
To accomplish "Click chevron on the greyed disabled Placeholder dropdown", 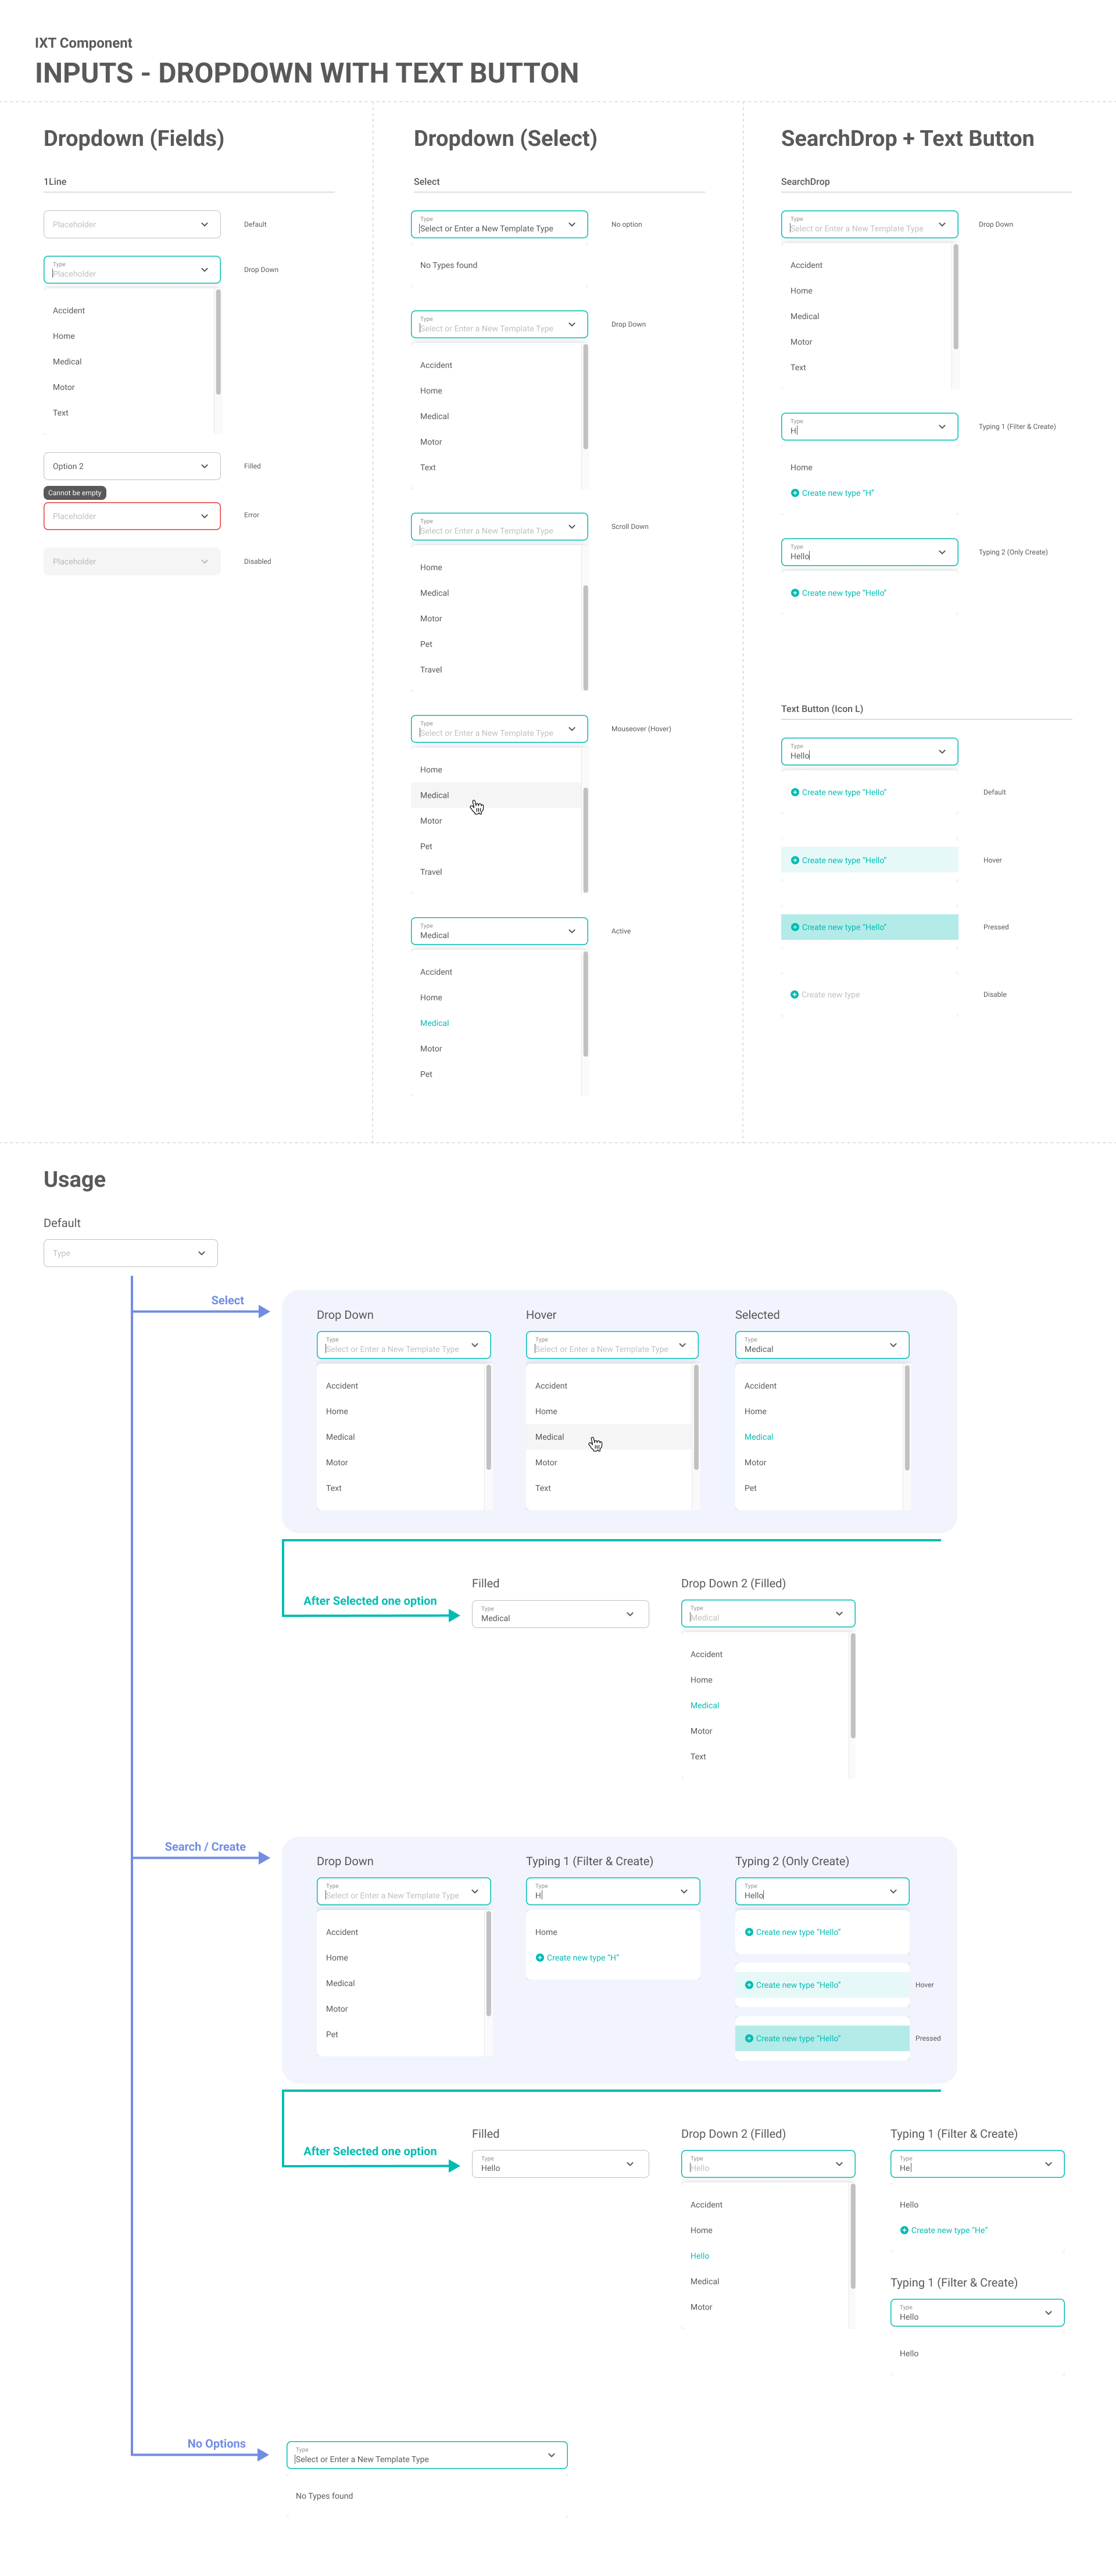I will tap(204, 561).
